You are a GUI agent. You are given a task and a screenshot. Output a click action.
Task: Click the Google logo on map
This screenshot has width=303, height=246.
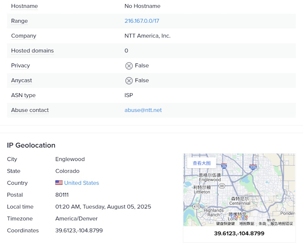[x=239, y=217]
